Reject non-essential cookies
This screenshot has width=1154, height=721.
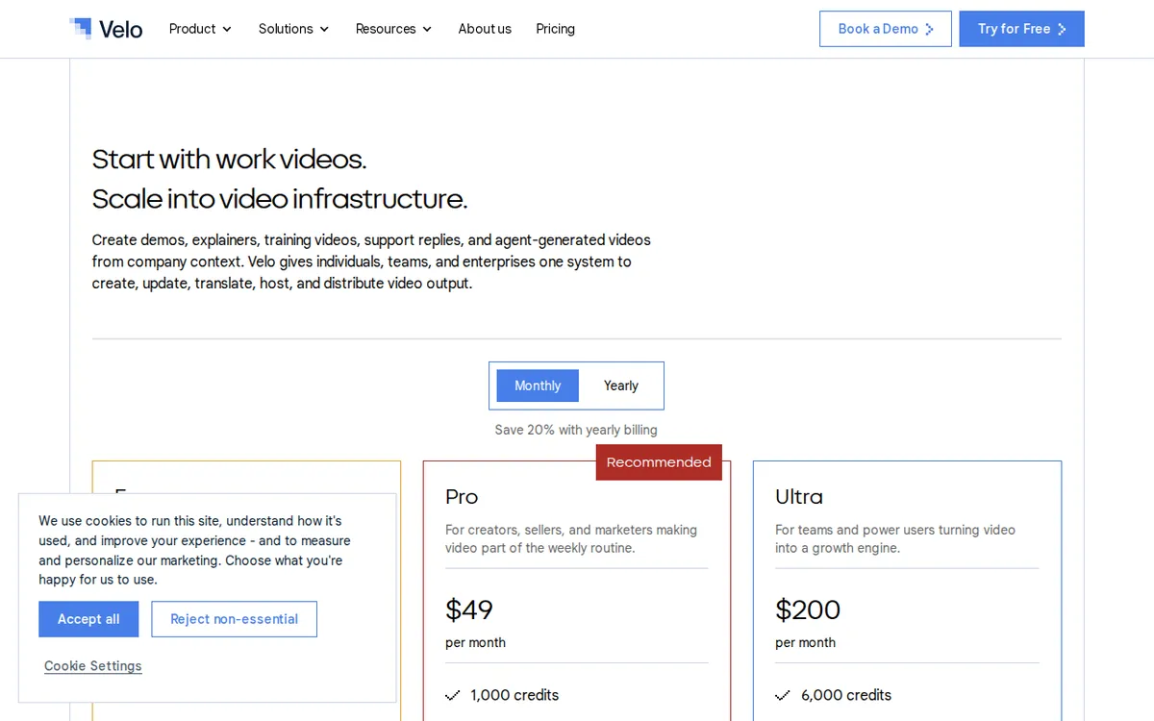click(x=234, y=619)
